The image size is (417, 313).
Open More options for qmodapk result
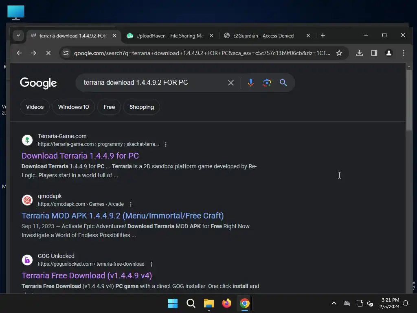pos(131,204)
